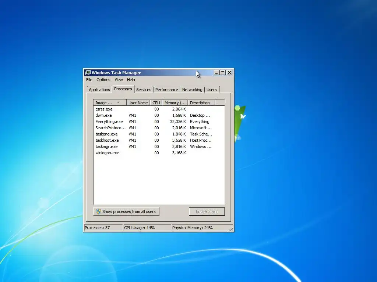The height and width of the screenshot is (282, 377).
Task: Sort by the CPU column header
Action: click(x=156, y=103)
